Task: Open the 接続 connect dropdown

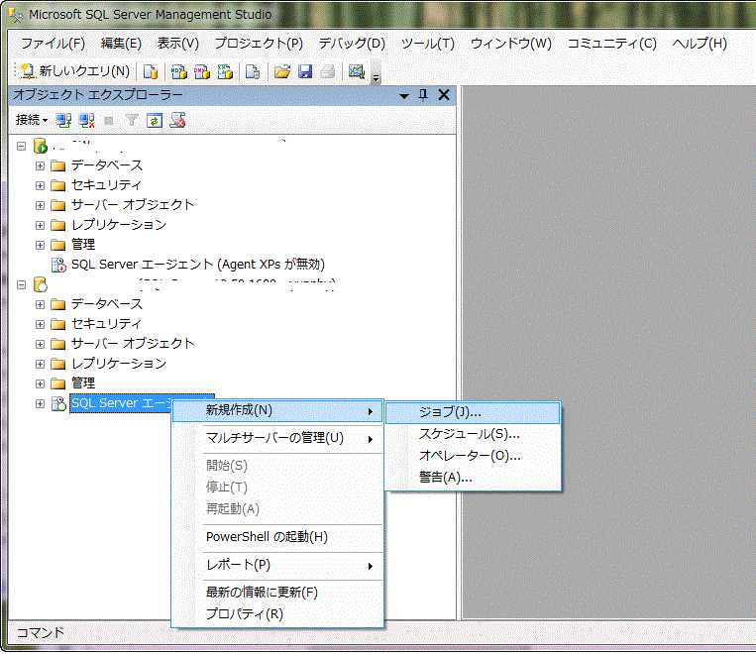Action: pos(32,120)
